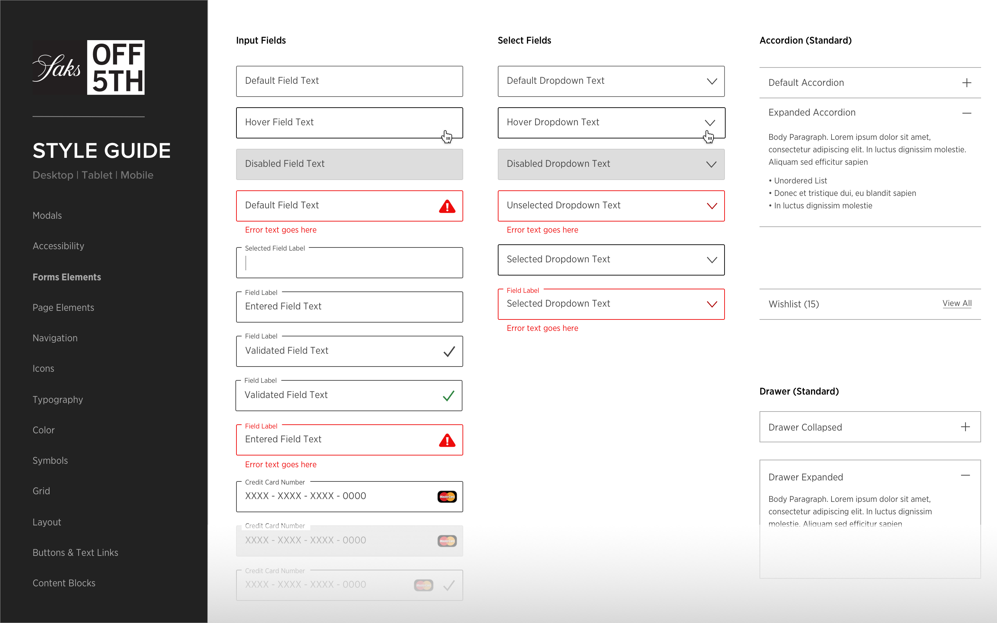Focus the Selected Field Label input
The image size is (997, 623).
click(x=349, y=263)
